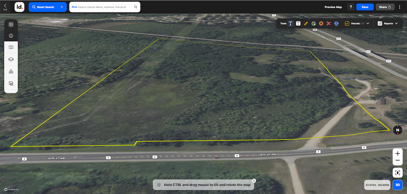Select the white text box tool
Viewport: 407px width, 194px height.
point(298,23)
